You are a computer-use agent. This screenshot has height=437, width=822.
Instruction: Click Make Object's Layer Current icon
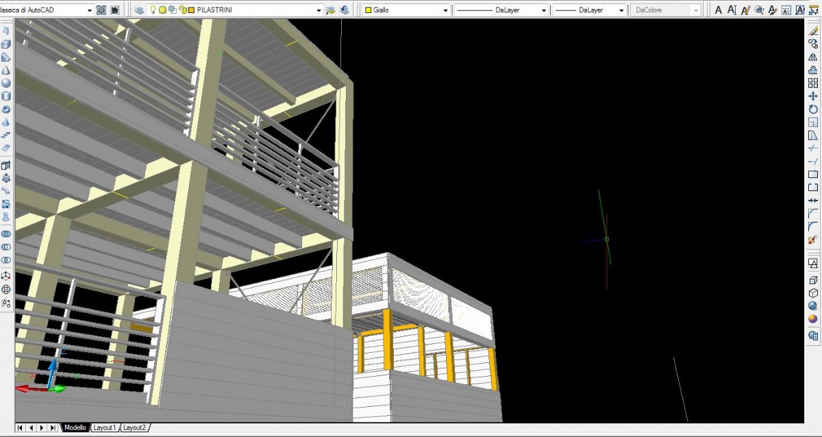[331, 10]
